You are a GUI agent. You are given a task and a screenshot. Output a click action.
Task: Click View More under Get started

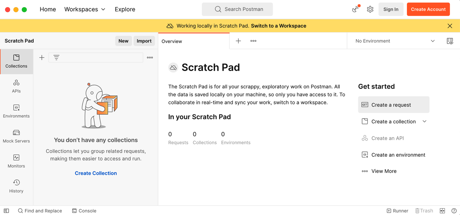click(379, 171)
